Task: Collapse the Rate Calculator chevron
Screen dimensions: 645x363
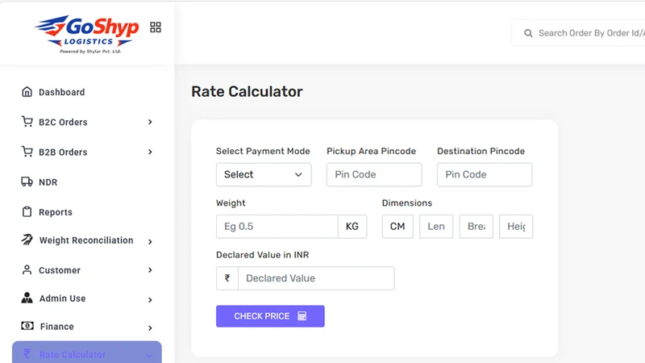Action: click(149, 356)
